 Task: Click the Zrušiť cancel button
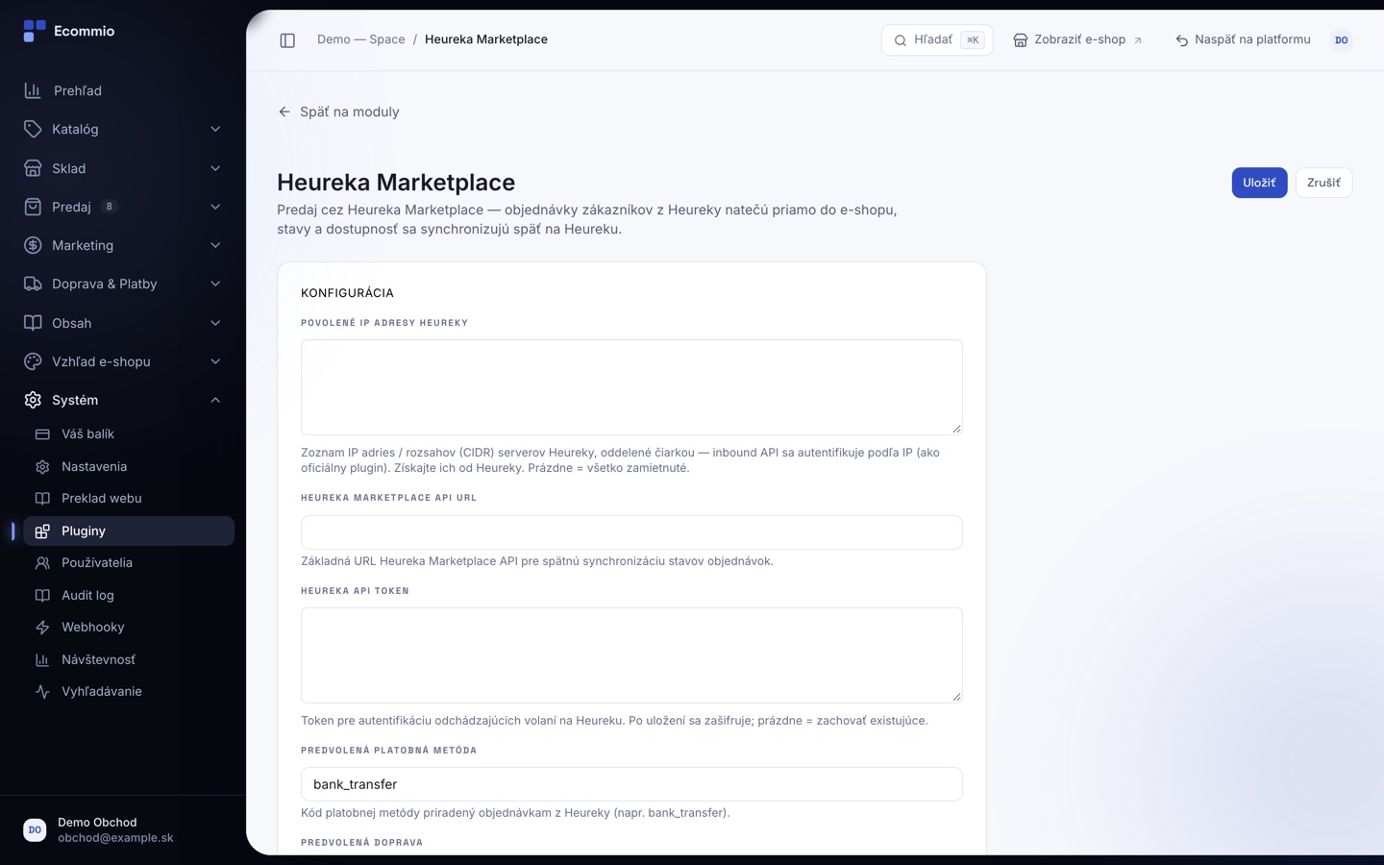[1323, 183]
